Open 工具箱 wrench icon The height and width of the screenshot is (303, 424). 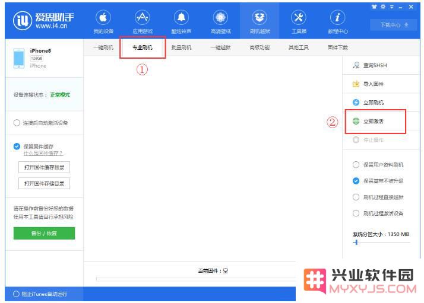tap(299, 18)
